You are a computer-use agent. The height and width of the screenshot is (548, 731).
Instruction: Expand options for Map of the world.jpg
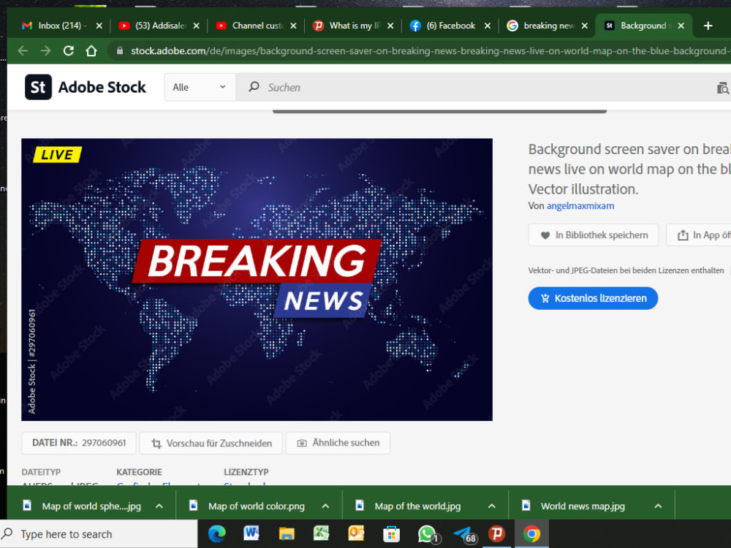491,506
